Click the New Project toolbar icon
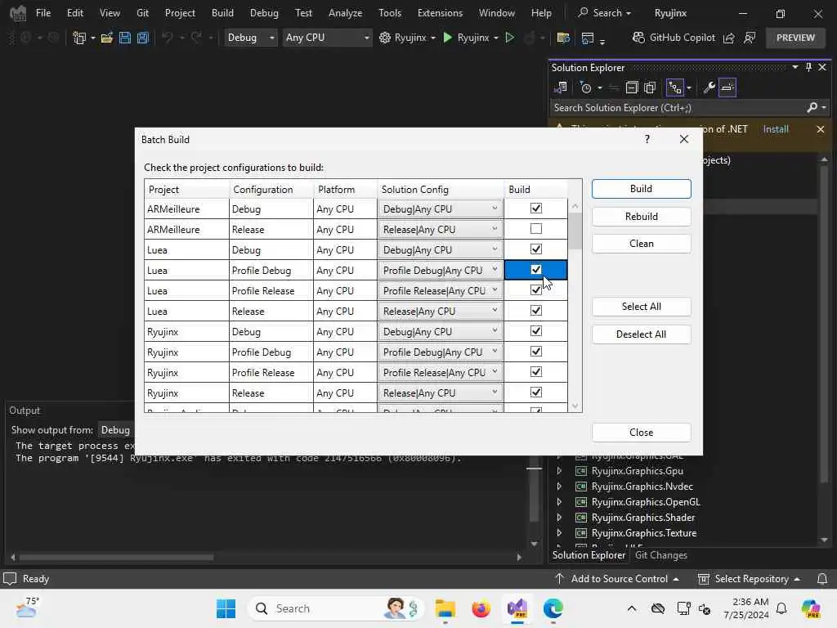This screenshot has width=837, height=628. click(x=79, y=38)
